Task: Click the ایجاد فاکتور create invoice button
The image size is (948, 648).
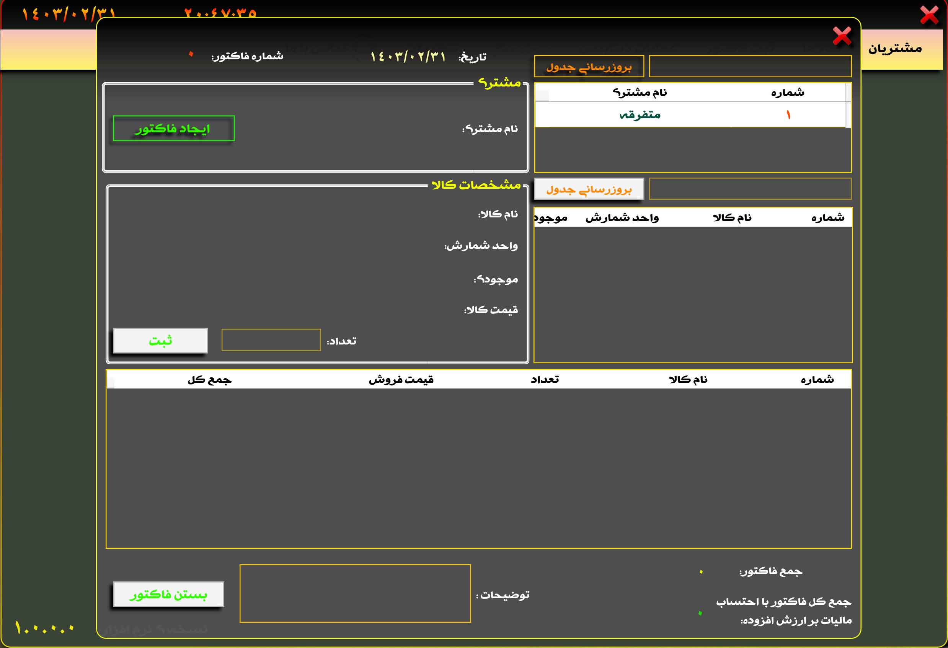Action: tap(174, 129)
